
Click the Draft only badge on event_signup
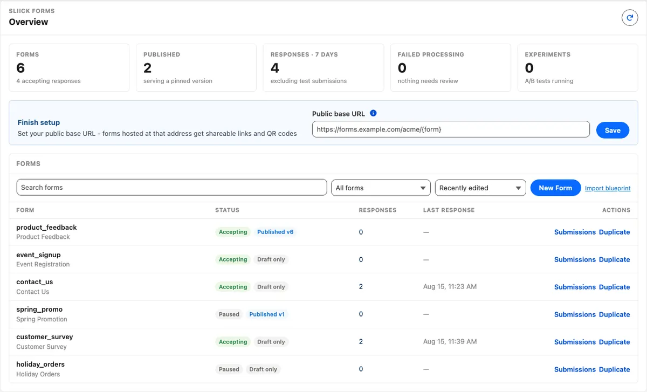coord(271,259)
